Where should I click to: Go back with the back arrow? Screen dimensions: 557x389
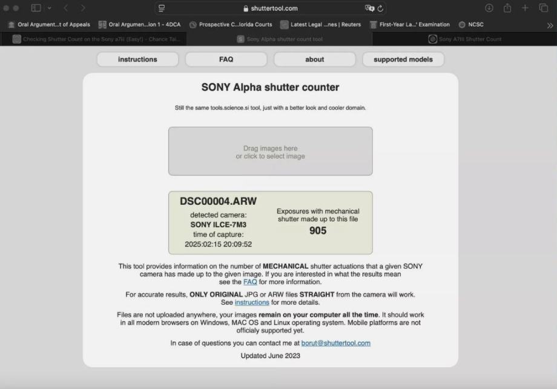(66, 8)
